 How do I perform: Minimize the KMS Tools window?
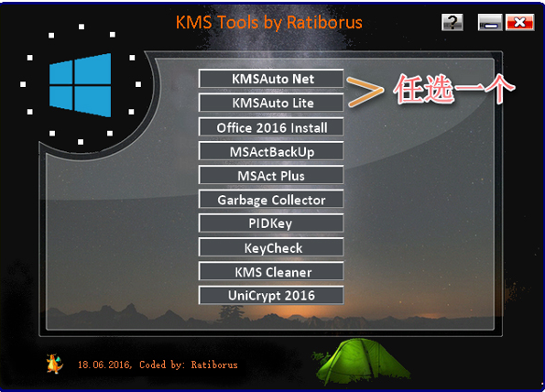pyautogui.click(x=490, y=22)
